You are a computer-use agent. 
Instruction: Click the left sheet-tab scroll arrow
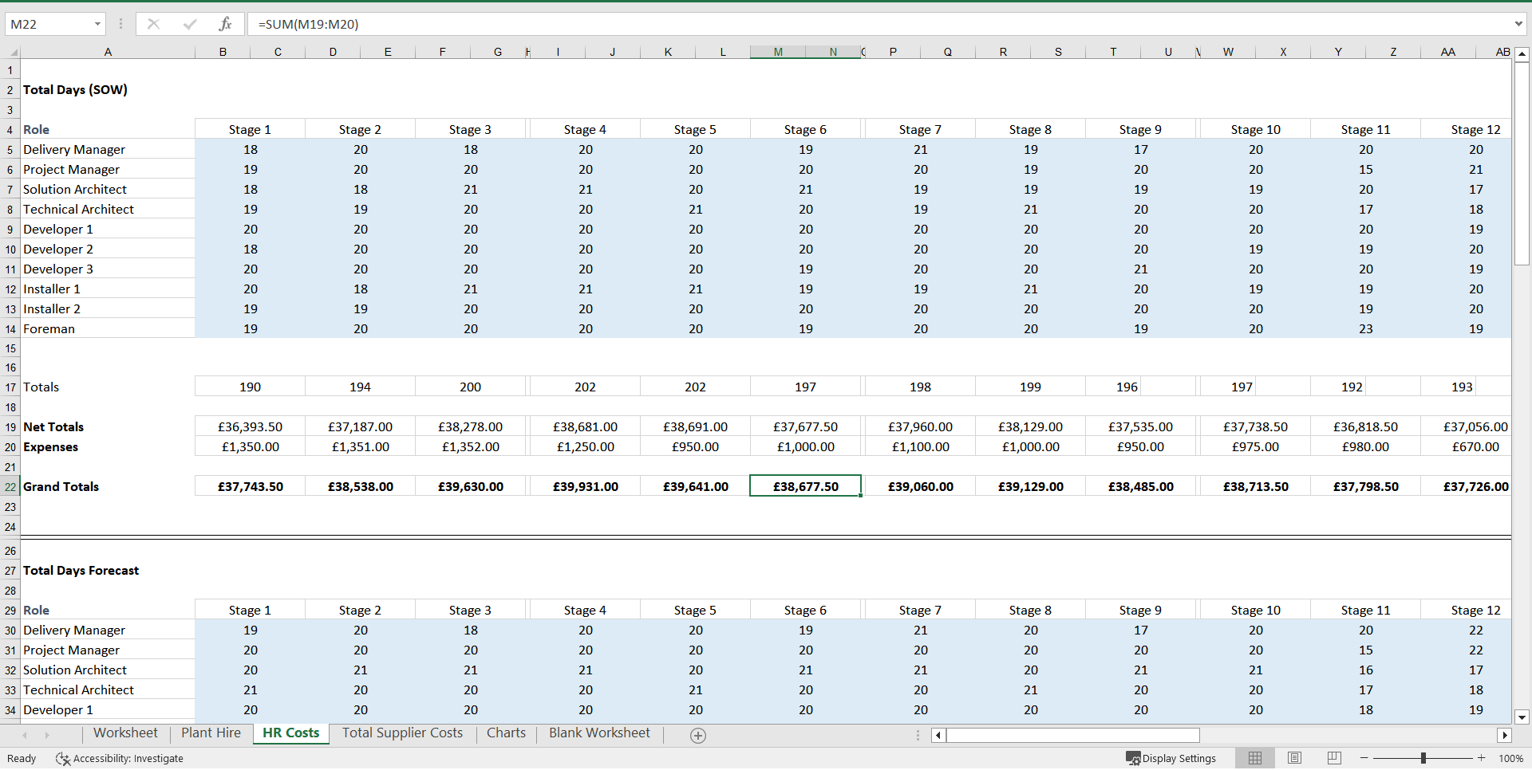25,735
